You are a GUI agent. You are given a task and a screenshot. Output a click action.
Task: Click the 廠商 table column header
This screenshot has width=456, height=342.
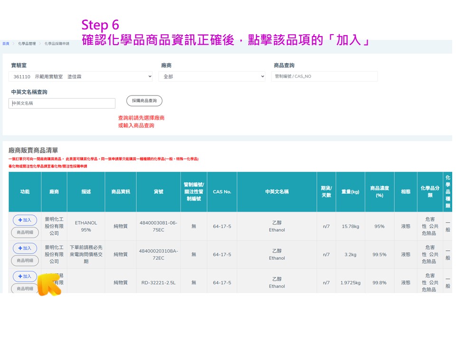(54, 191)
